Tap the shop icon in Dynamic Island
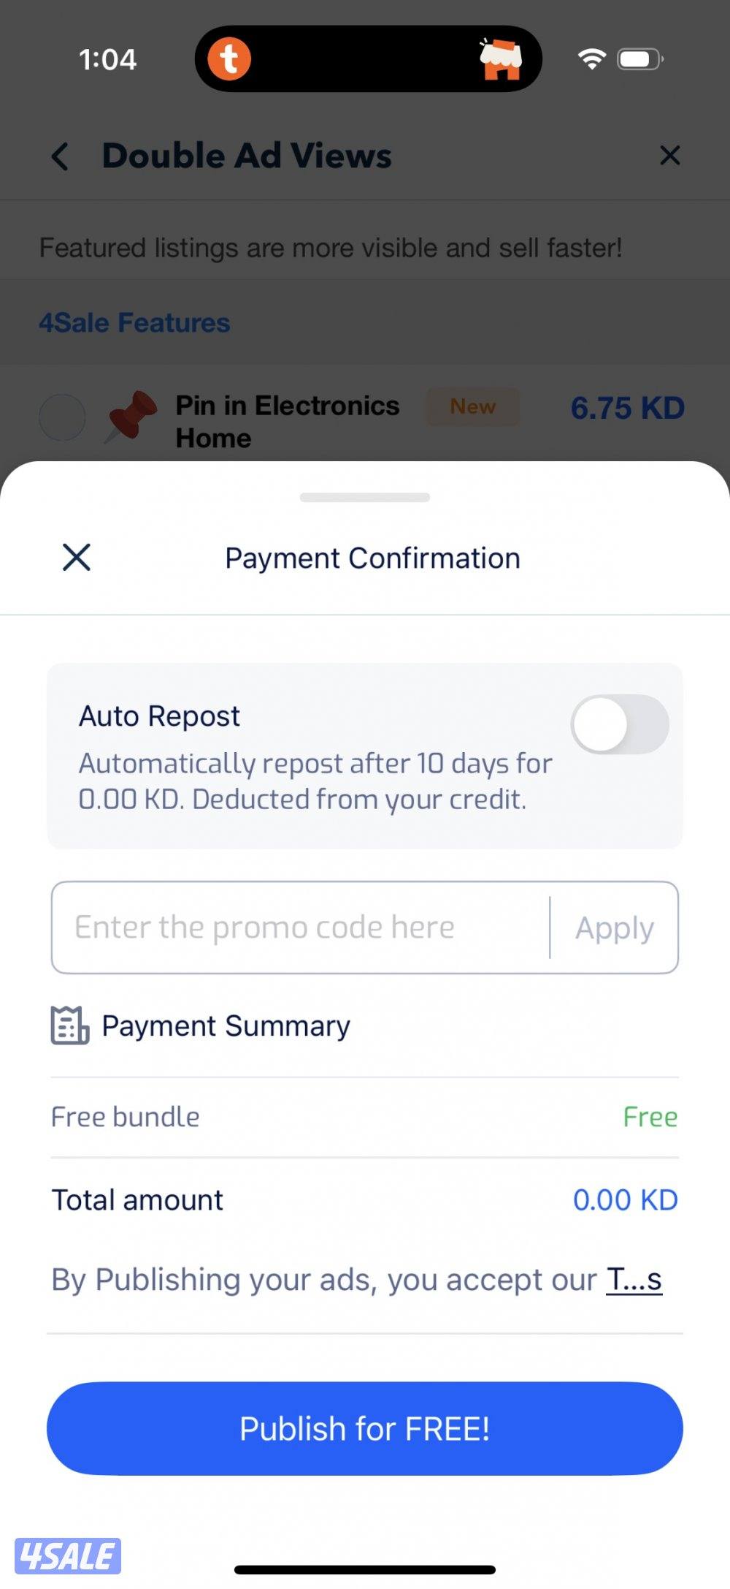 501,59
